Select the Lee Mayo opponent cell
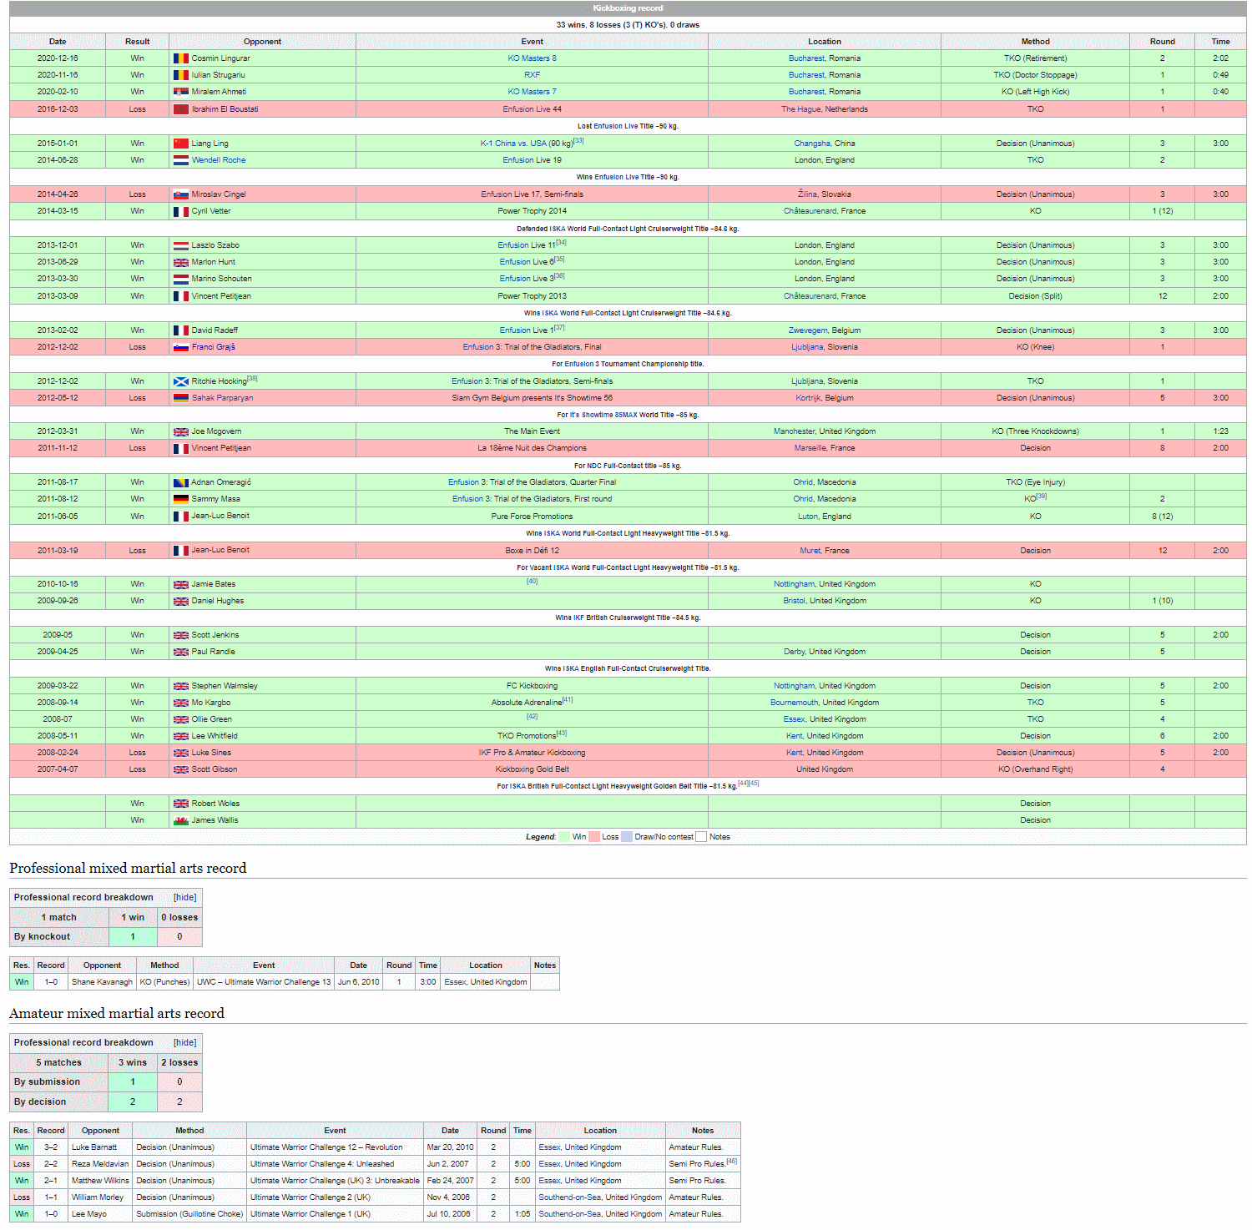Screen dimensions: 1252x1230 point(100,1214)
